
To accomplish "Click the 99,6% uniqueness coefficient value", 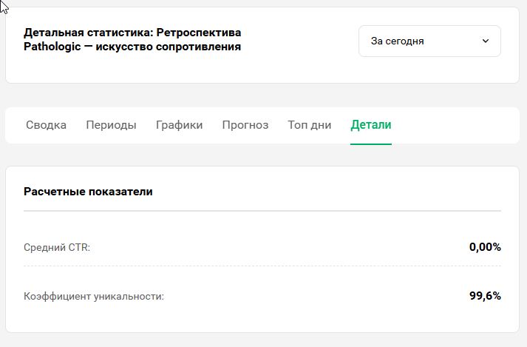I will tap(485, 296).
